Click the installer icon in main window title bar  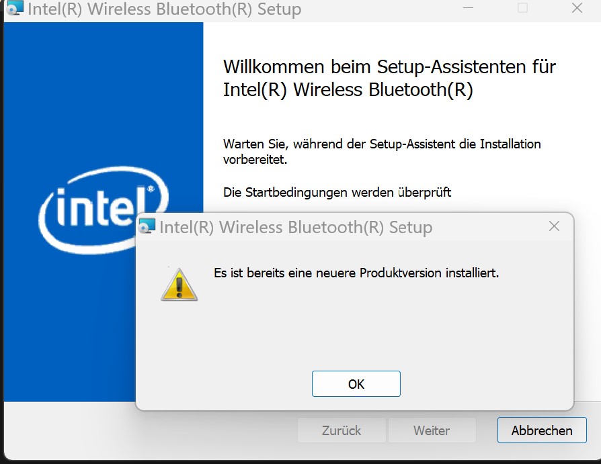coord(15,8)
